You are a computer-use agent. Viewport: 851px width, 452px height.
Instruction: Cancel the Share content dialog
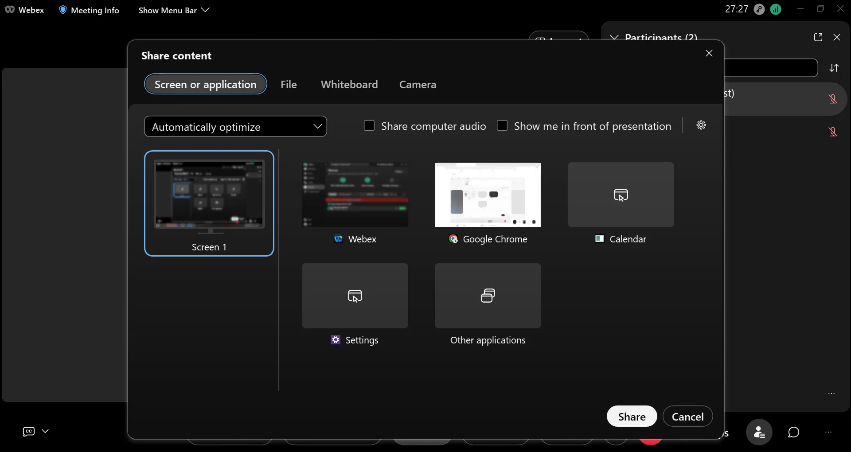687,417
